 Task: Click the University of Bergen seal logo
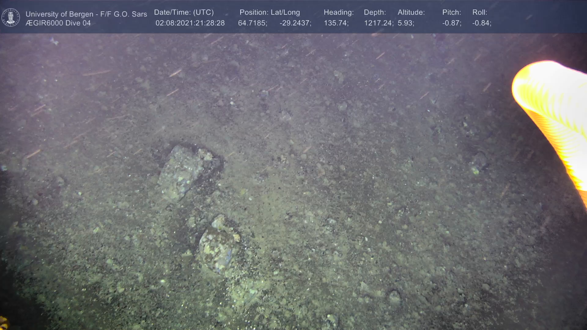11,17
